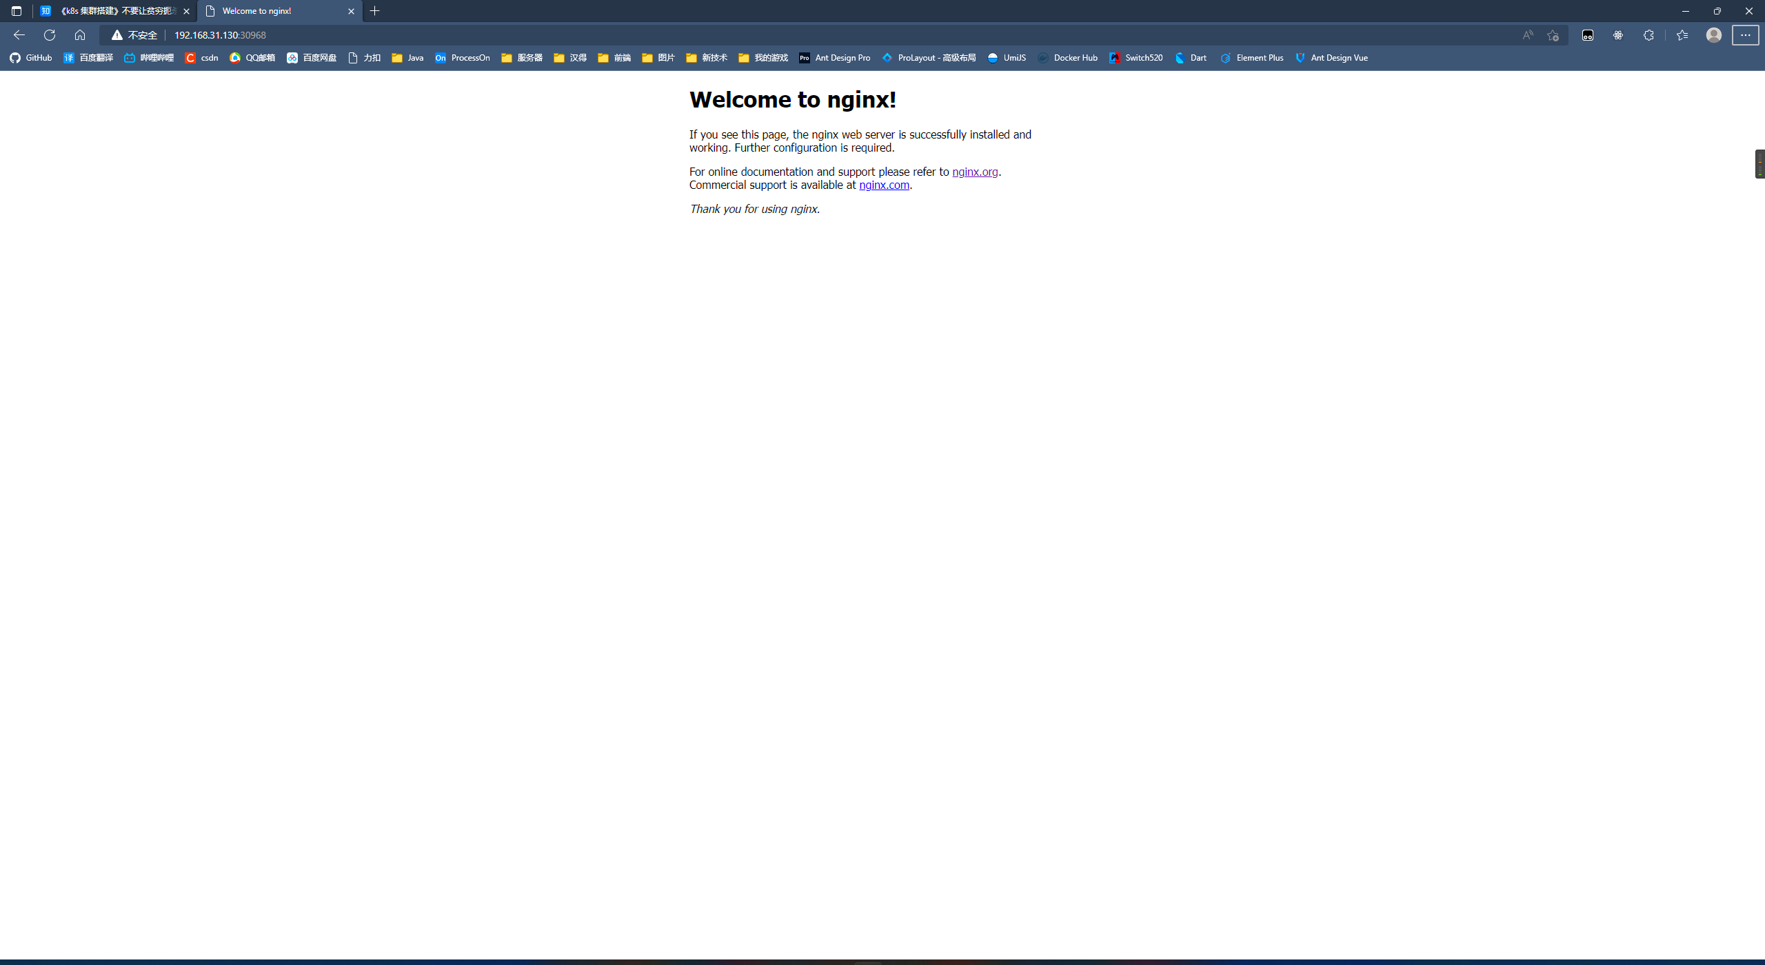
Task: Expand the 服务器 bookmarks folder
Action: [x=522, y=58]
